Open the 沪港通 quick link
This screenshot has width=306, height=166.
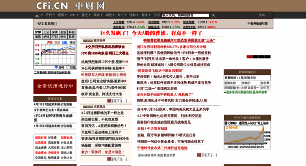(x=52, y=138)
